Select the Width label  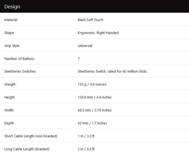coord(9,110)
